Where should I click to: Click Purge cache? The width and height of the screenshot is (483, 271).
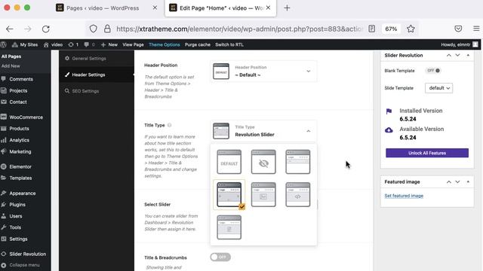[198, 44]
